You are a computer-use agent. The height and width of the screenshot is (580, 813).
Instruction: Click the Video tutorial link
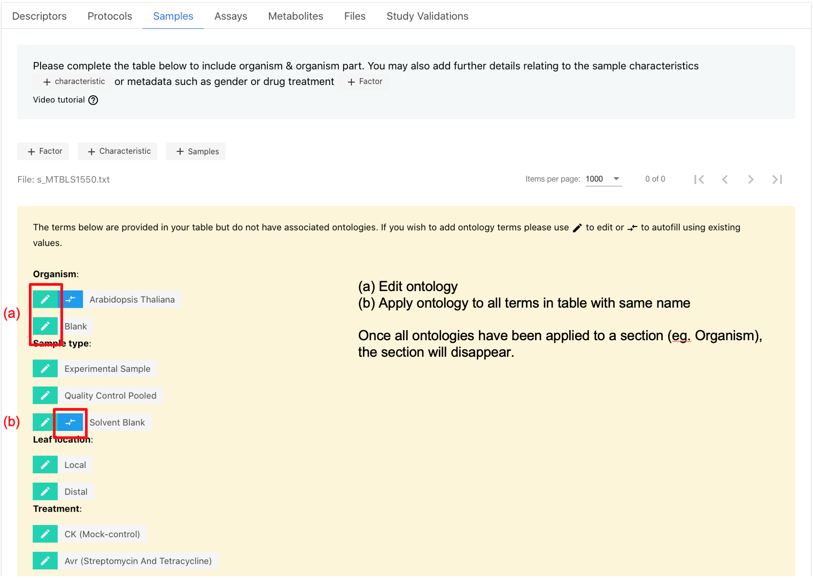(x=59, y=100)
